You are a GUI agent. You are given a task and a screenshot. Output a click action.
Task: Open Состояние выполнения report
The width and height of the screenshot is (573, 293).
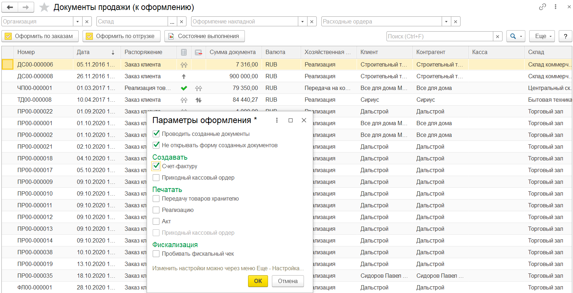[x=204, y=36]
